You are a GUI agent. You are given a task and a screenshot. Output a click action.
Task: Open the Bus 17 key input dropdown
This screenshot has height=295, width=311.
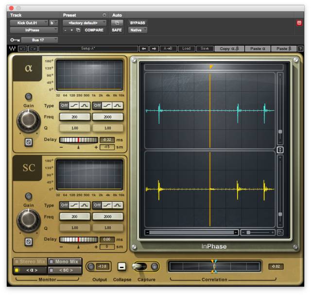(39, 40)
